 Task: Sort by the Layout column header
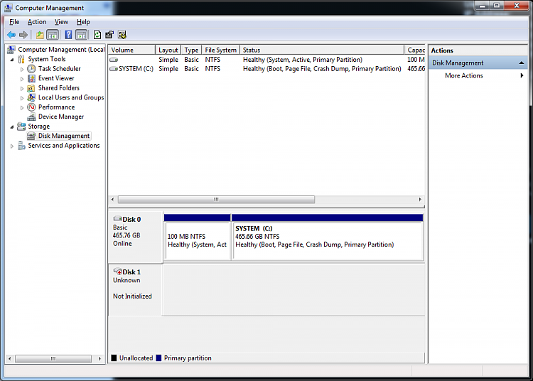click(x=168, y=50)
